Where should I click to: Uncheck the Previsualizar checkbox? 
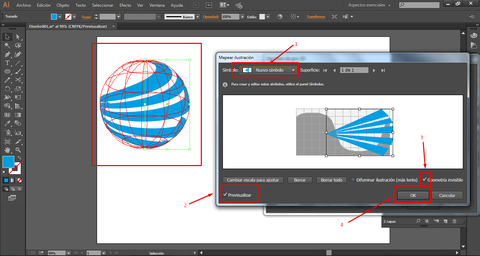(225, 195)
